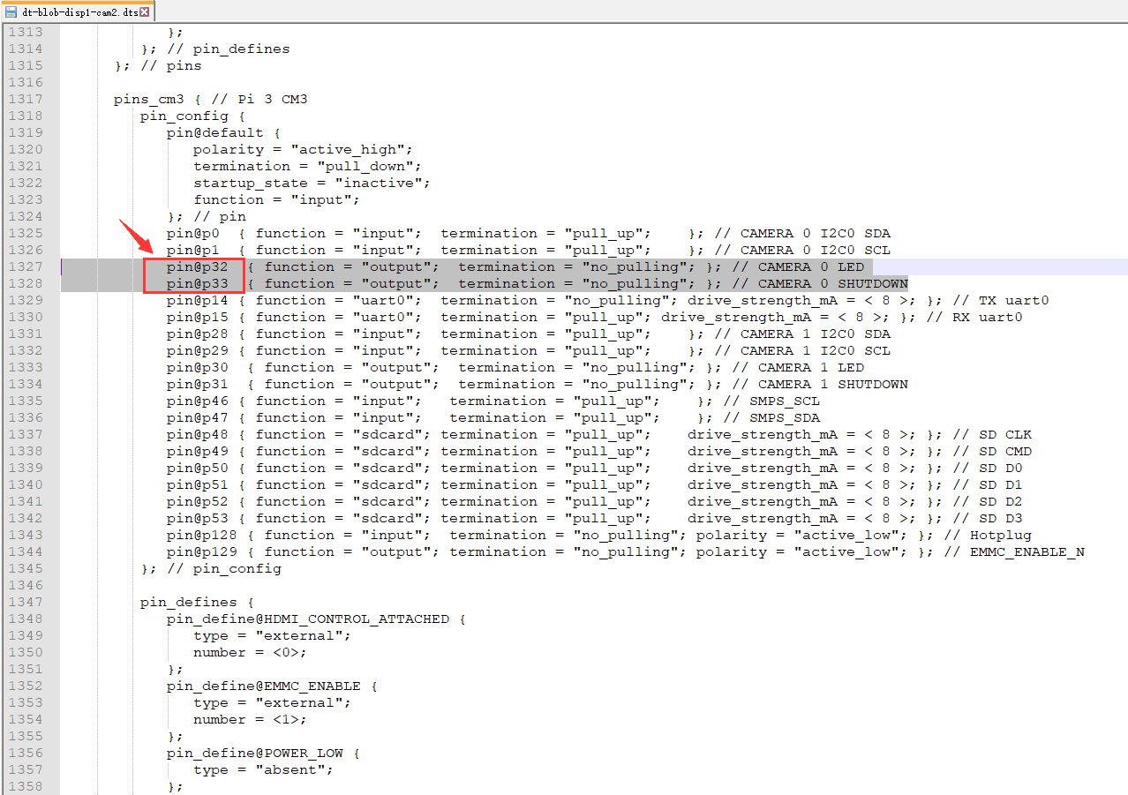Click the 'pins_cm3 { // Pi 3 CM3' line
Image resolution: width=1128 pixels, height=795 pixels.
(x=210, y=99)
